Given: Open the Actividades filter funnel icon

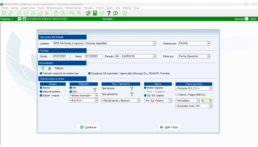Looking at the screenshot, I should [x=43, y=68].
